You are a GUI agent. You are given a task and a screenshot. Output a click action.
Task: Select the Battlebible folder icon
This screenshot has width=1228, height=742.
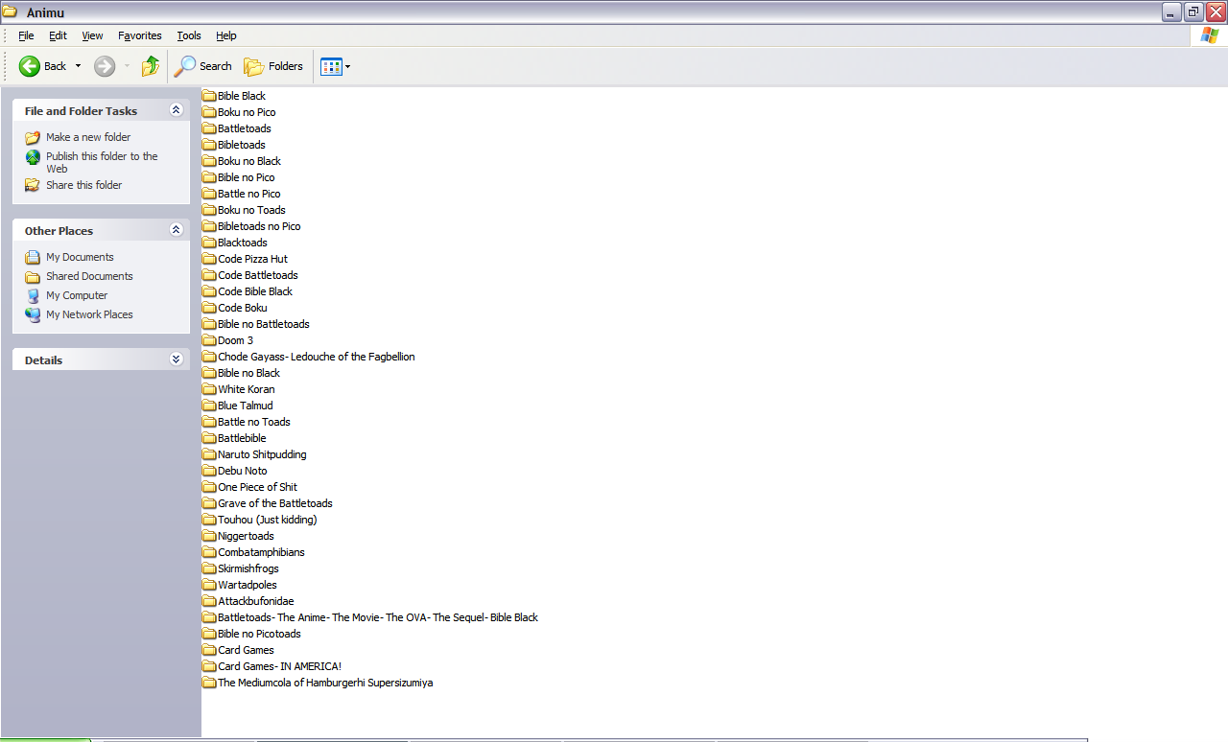[209, 438]
